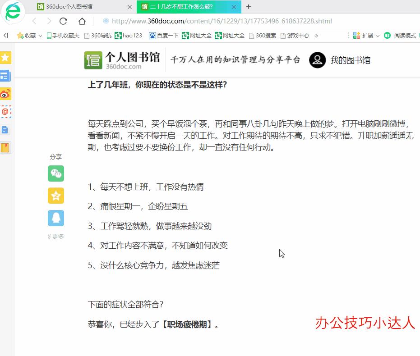Click the blue document icon in the sidebar
Screen dimensions: 420x356
tap(5, 130)
